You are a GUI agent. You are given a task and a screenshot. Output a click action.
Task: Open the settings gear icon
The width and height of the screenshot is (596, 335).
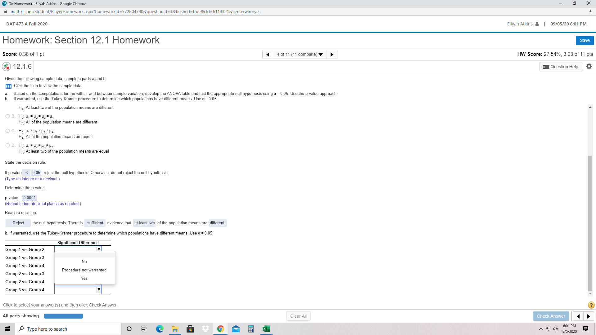[x=589, y=66]
